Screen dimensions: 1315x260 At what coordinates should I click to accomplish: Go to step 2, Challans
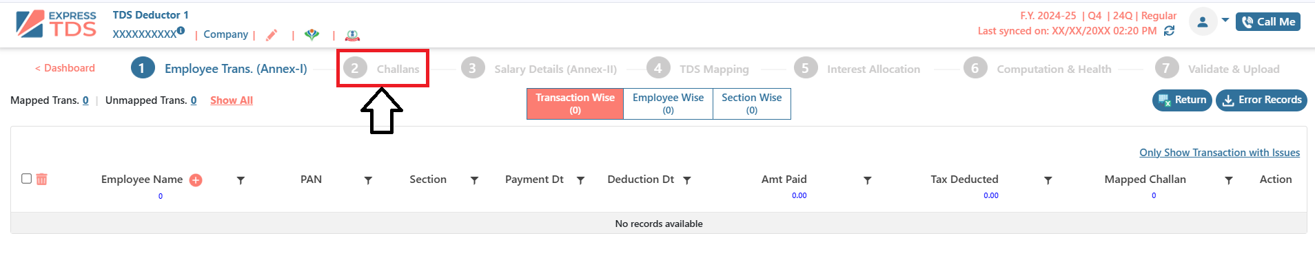pos(382,69)
